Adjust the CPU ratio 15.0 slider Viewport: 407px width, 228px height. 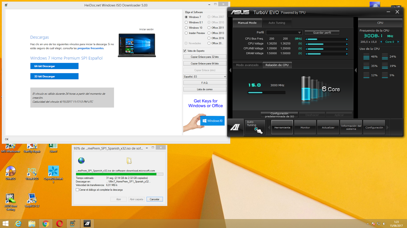coord(267,92)
